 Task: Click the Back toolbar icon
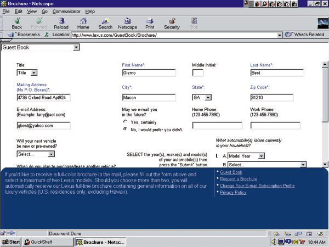(x=16, y=22)
